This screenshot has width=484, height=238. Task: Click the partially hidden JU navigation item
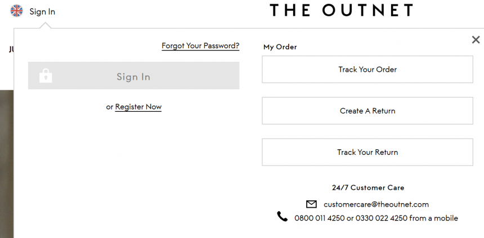[11, 49]
